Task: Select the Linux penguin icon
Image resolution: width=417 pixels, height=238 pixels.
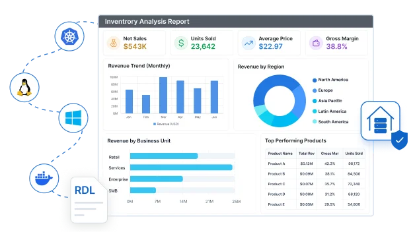Action: tap(24, 87)
